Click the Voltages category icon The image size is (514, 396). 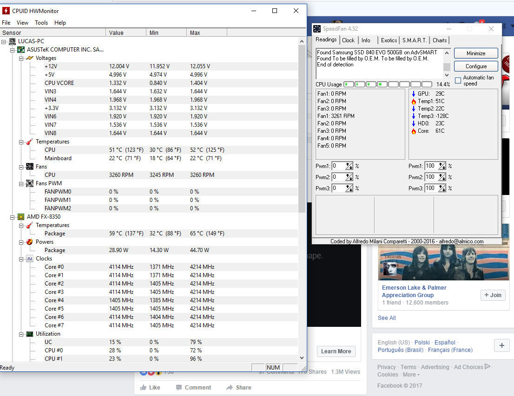tap(30, 58)
